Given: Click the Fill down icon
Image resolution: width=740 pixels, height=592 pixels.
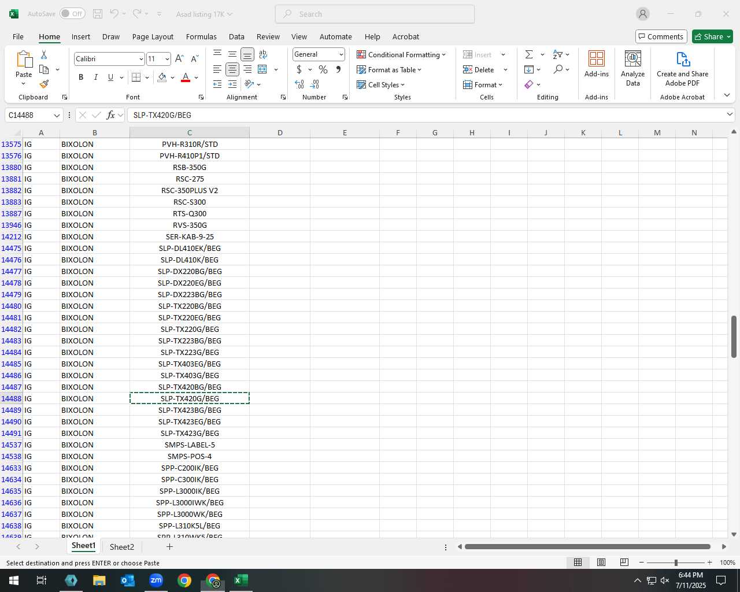Looking at the screenshot, I should coord(529,69).
